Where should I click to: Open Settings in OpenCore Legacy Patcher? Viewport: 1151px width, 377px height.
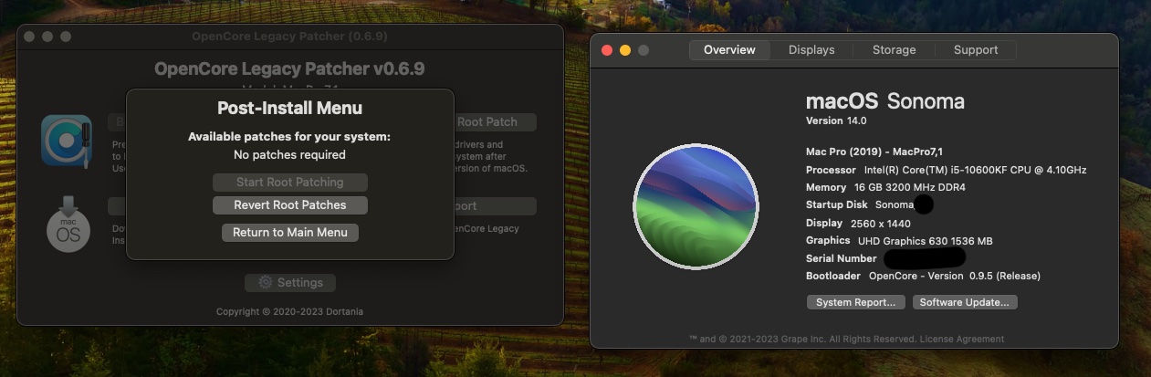pos(290,283)
